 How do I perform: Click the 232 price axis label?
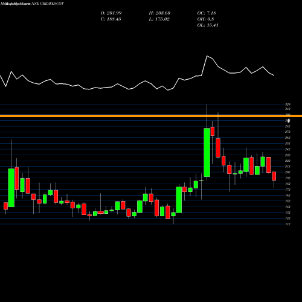coord(288,155)
